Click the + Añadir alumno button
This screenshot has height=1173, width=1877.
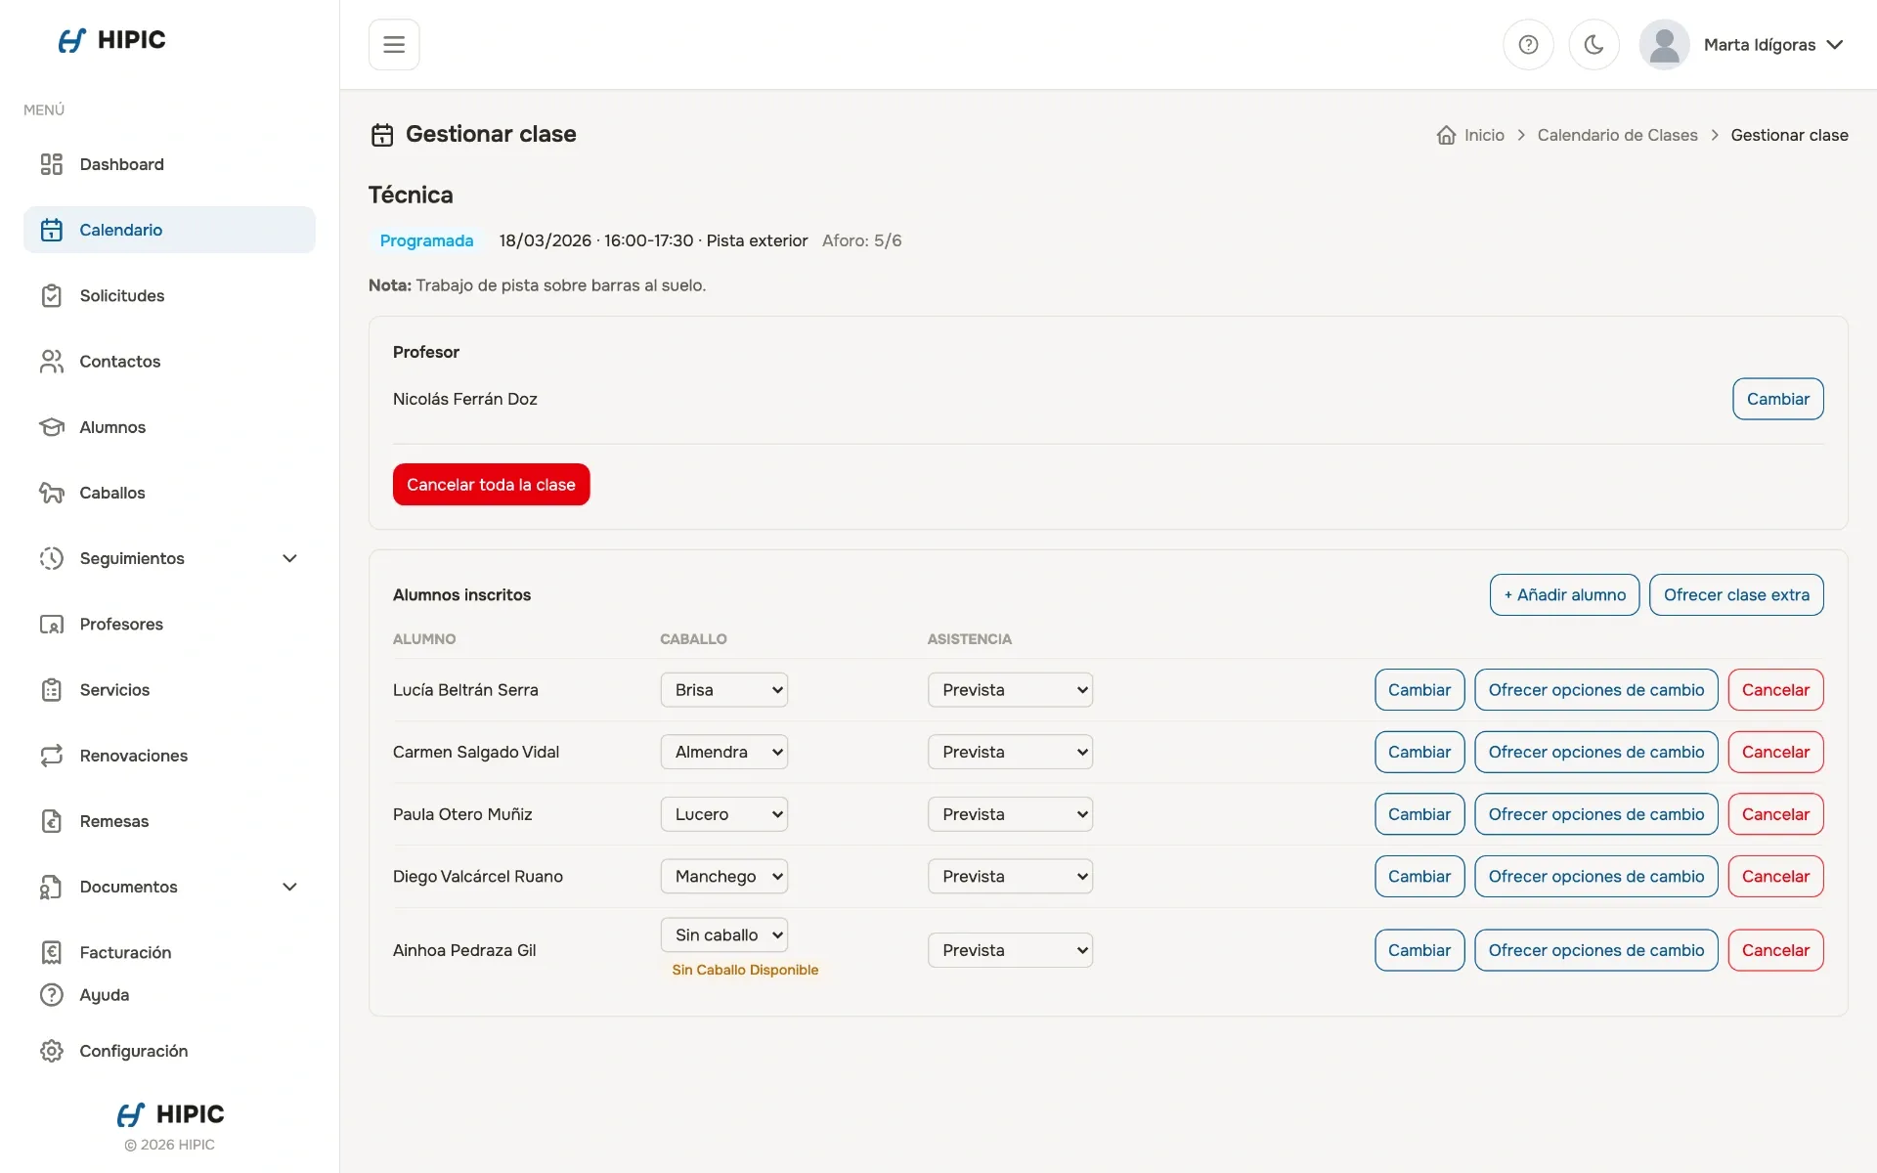pyautogui.click(x=1564, y=594)
